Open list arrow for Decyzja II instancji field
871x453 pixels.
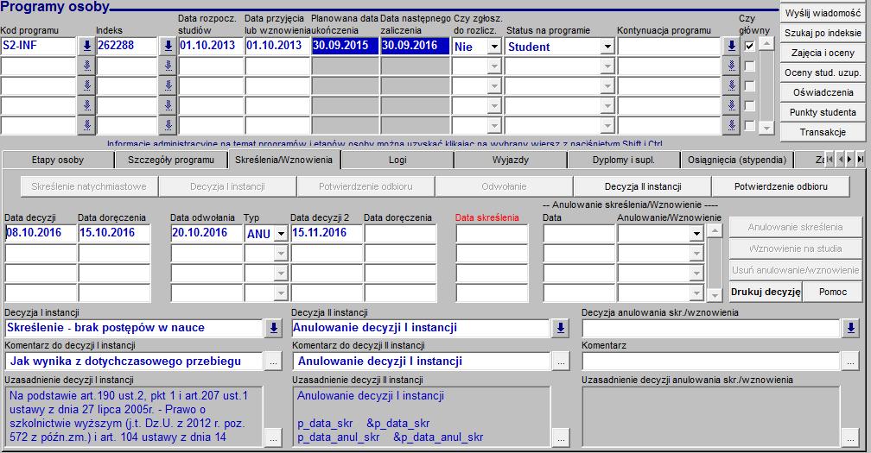pyautogui.click(x=561, y=328)
